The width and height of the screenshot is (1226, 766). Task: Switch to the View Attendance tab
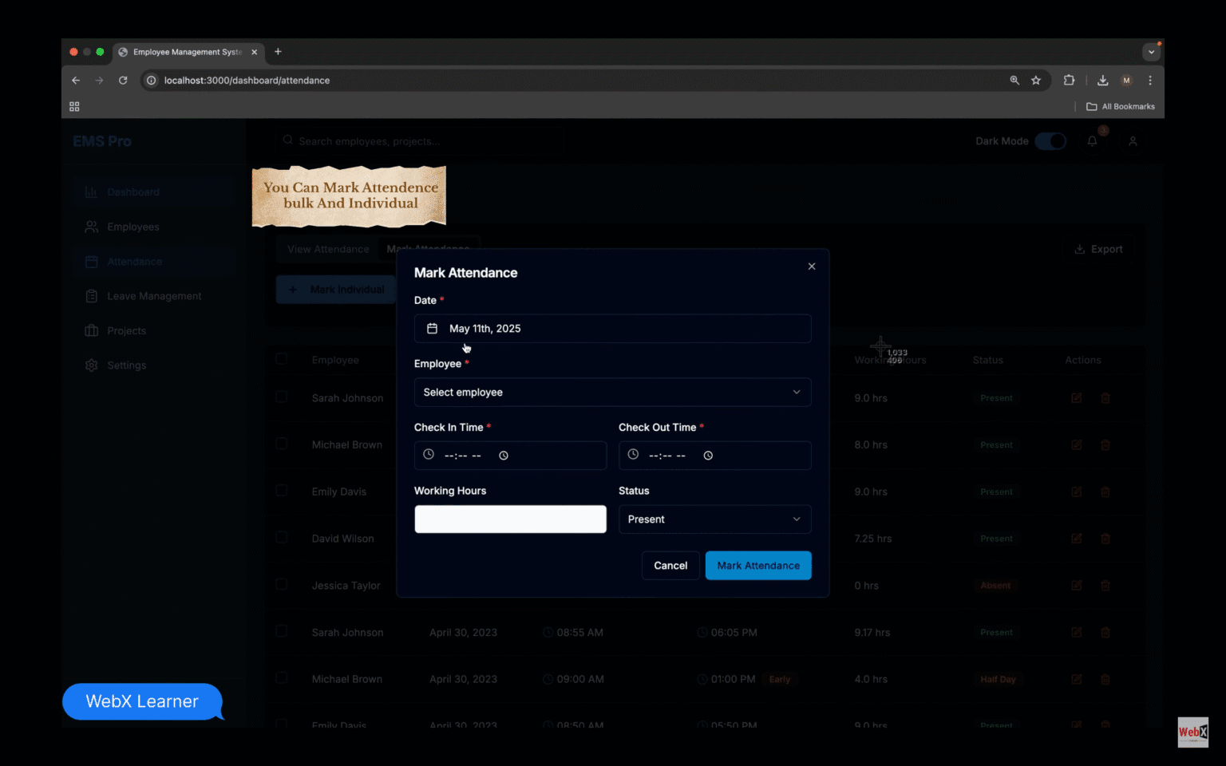[327, 248]
